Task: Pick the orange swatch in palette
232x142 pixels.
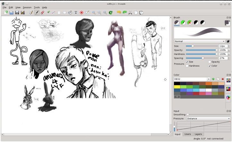Action: (209, 83)
